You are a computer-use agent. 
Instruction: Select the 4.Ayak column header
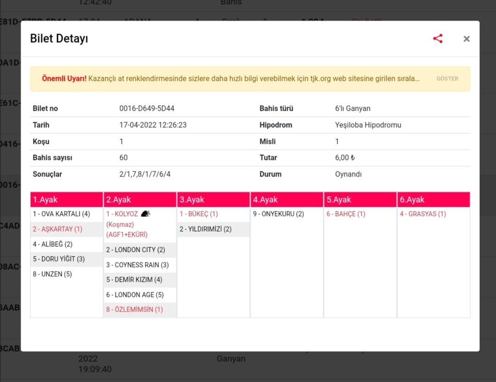[x=287, y=200]
